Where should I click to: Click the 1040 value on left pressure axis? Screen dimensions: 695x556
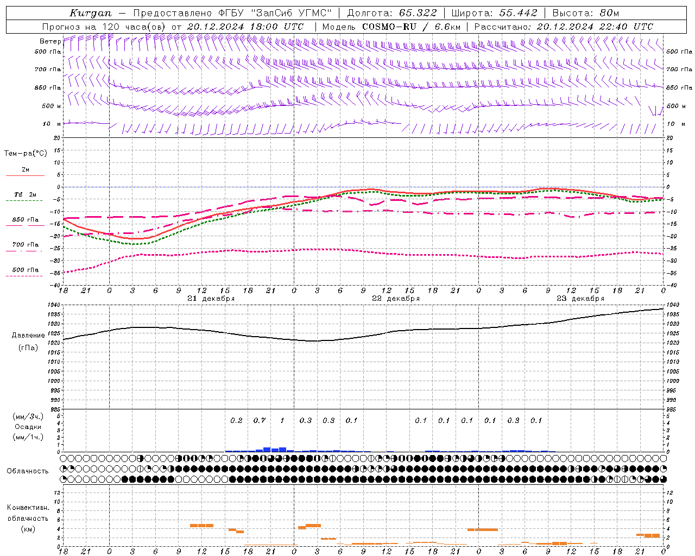54,305
